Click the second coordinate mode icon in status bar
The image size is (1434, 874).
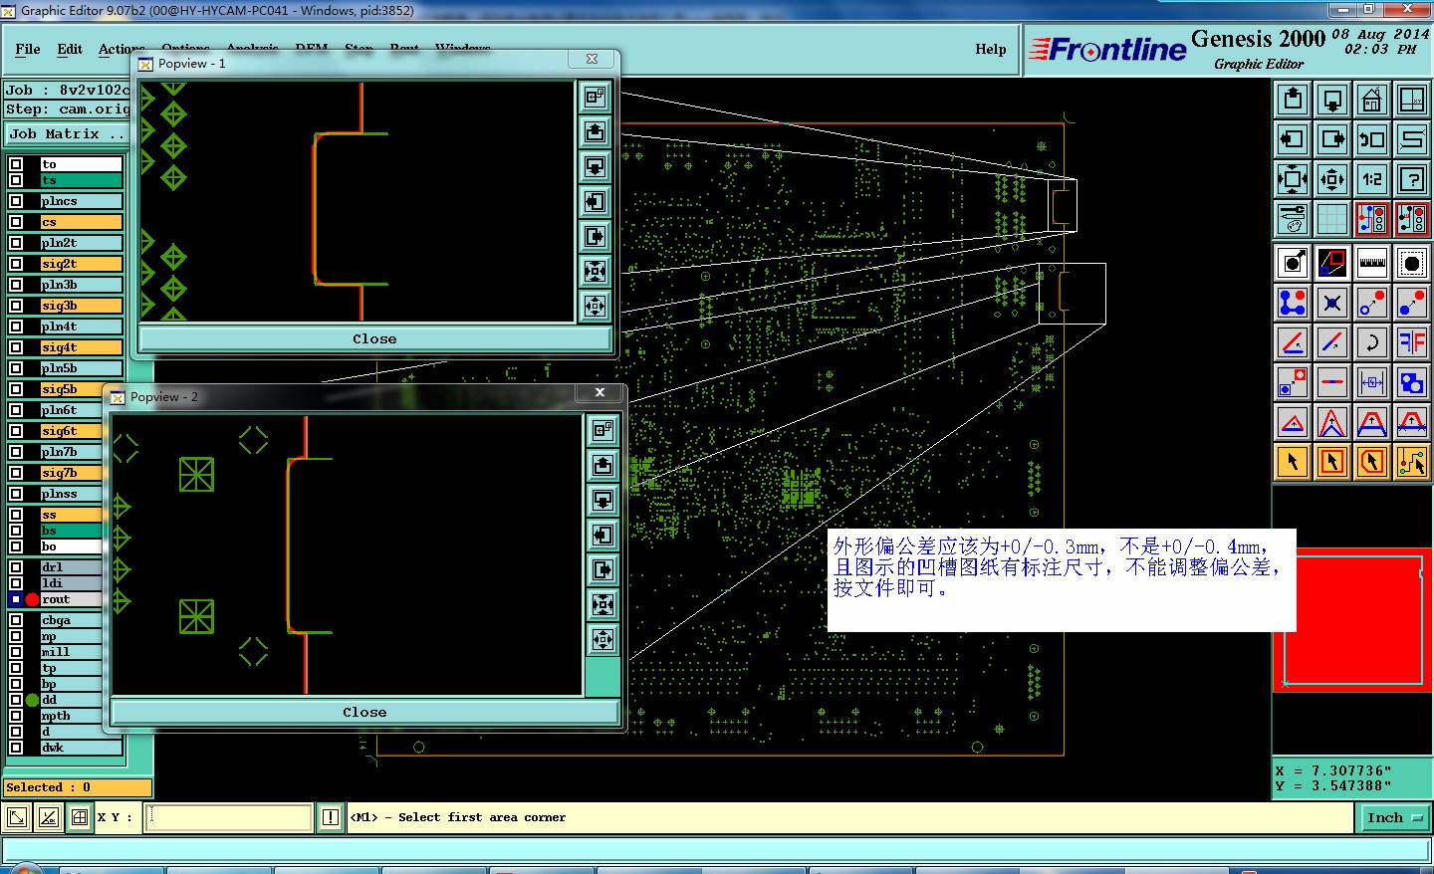(48, 817)
